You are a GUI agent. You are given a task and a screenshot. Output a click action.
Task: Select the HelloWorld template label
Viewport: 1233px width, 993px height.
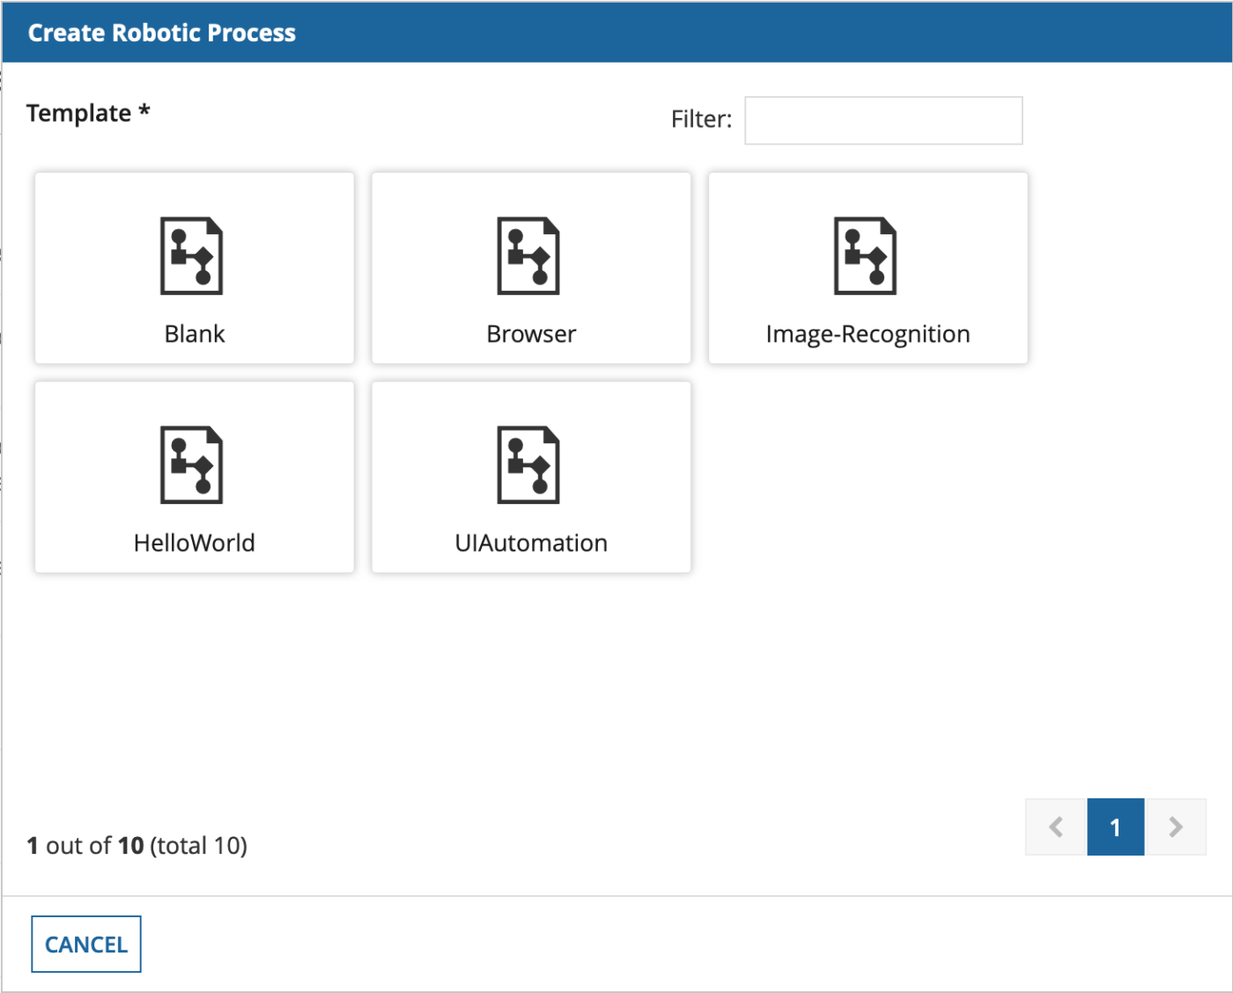click(195, 543)
